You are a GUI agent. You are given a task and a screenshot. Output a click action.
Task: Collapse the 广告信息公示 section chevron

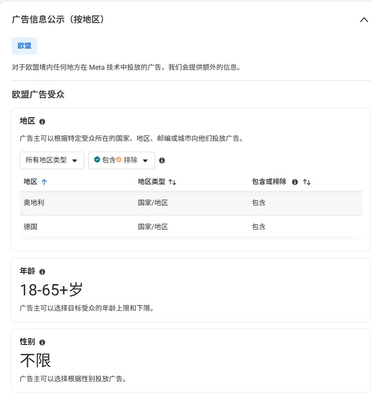pos(364,20)
